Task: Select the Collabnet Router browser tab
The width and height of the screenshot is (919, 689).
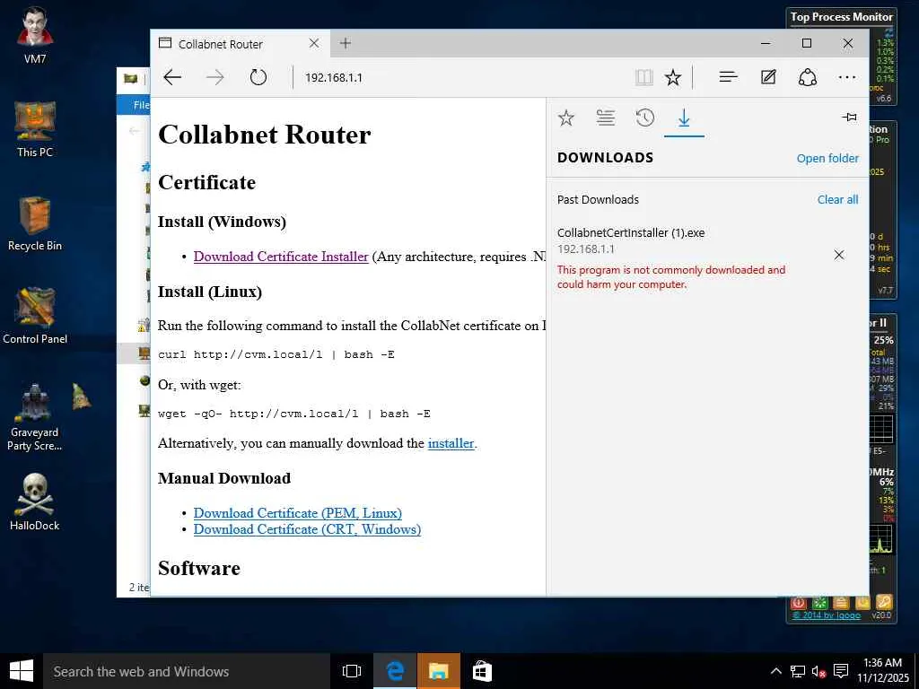Action: coord(241,44)
